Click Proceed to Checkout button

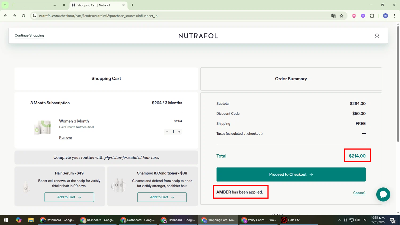[291, 174]
